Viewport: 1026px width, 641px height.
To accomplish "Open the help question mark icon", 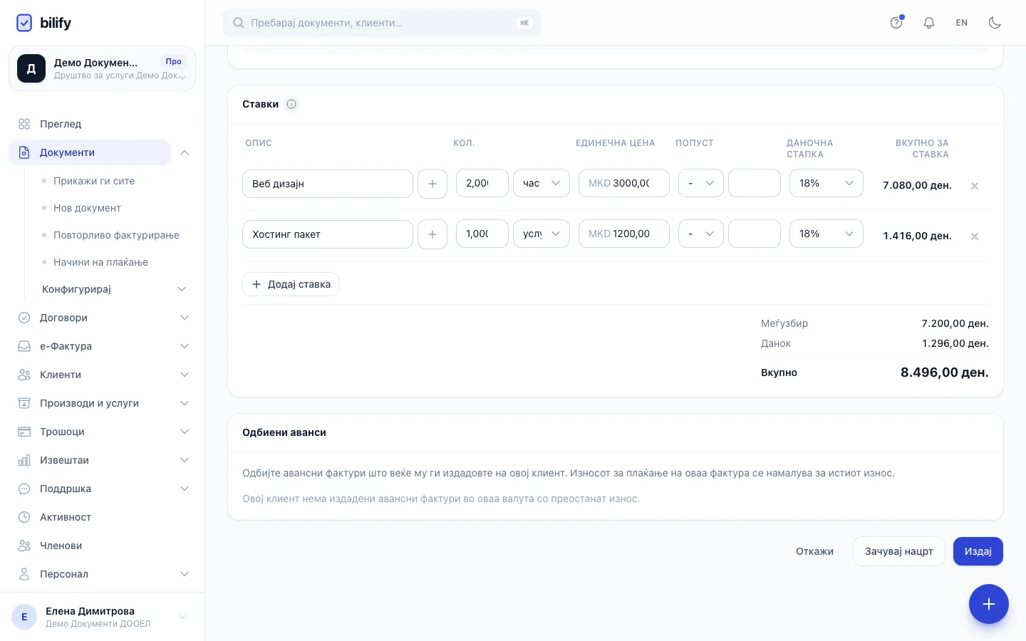I will click(896, 23).
